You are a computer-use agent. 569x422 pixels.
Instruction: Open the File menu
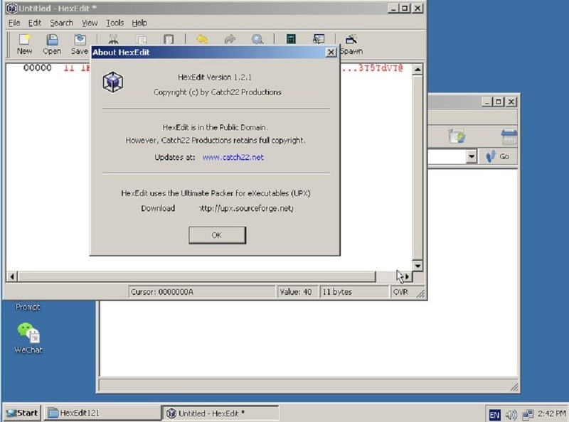pyautogui.click(x=14, y=23)
